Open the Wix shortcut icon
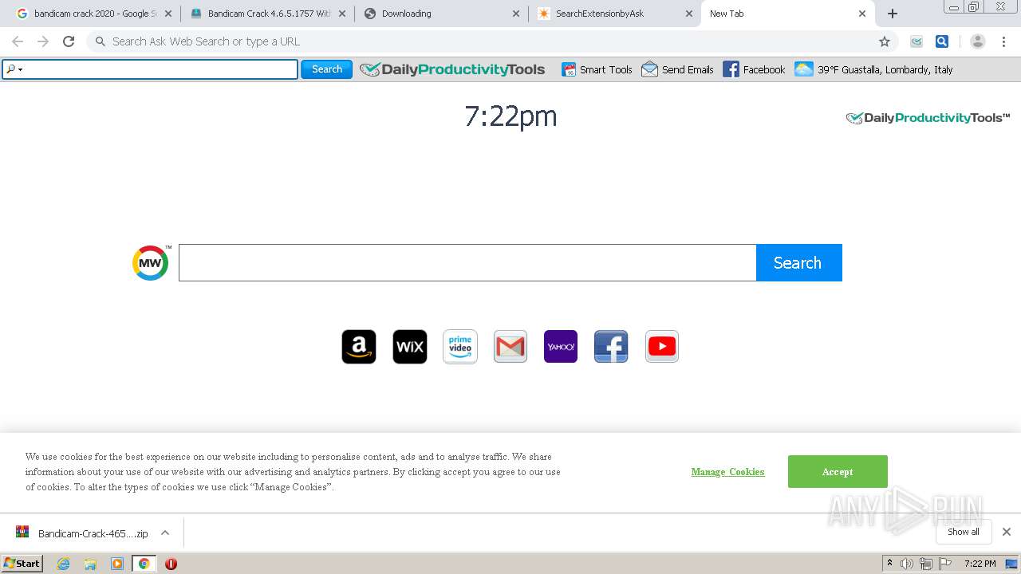 410,347
